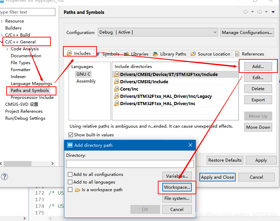Open back history dropdown arrow
The width and height of the screenshot is (280, 221).
click(252, 12)
